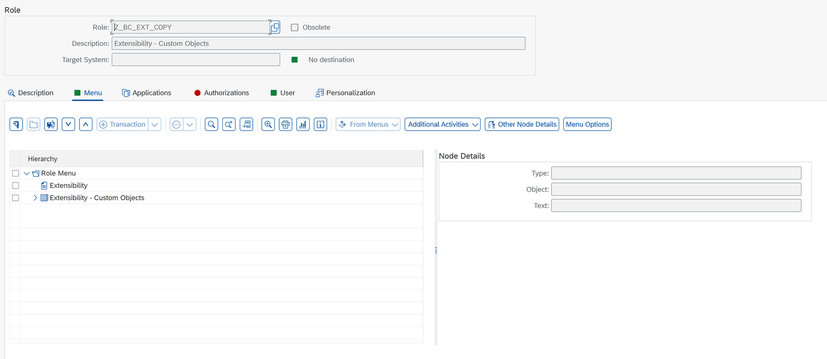This screenshot has width=827, height=359.
Task: Check the Role Menu row checkbox
Action: click(x=16, y=173)
